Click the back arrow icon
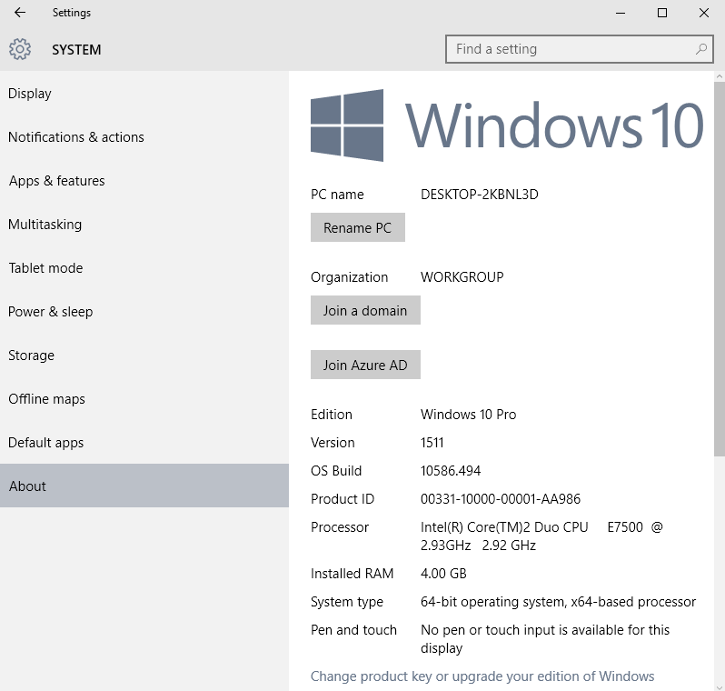725x691 pixels. 20,13
